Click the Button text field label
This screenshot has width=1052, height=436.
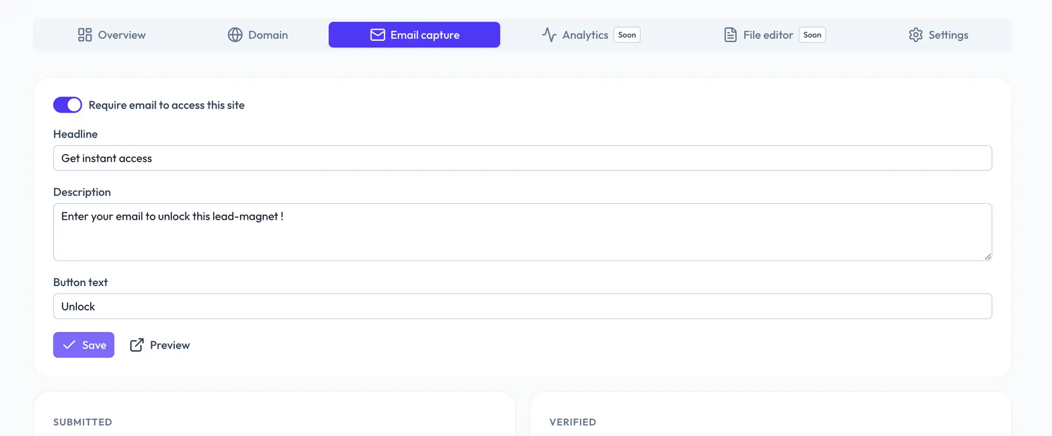pyautogui.click(x=80, y=282)
